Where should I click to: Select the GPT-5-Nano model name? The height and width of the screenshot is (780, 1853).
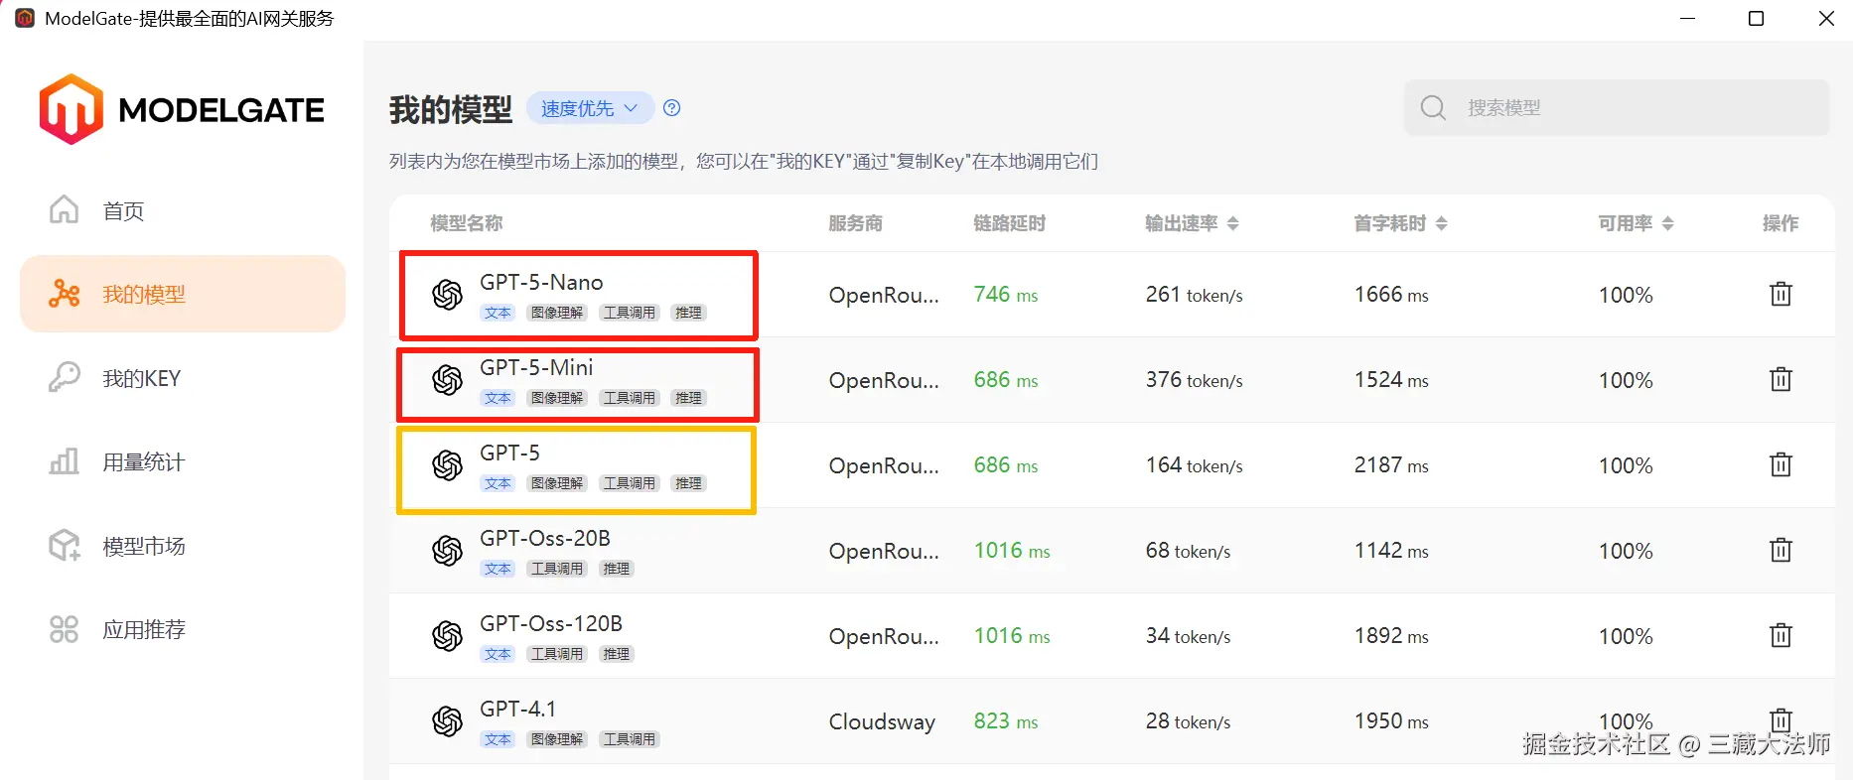[541, 282]
